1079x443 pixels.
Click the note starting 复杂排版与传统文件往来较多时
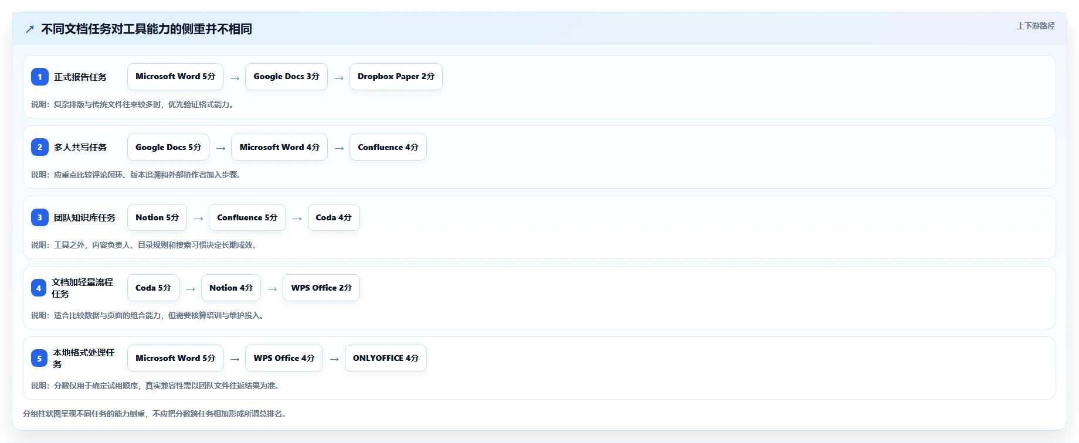point(134,104)
